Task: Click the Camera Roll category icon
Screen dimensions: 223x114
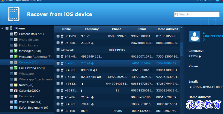Action: (x=16, y=34)
